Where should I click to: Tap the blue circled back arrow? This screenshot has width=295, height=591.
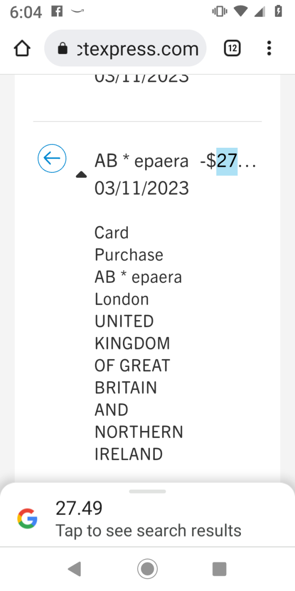52,159
